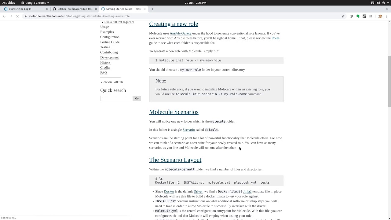Open the Usage sidebar link
The image size is (391, 220).
click(104, 27)
